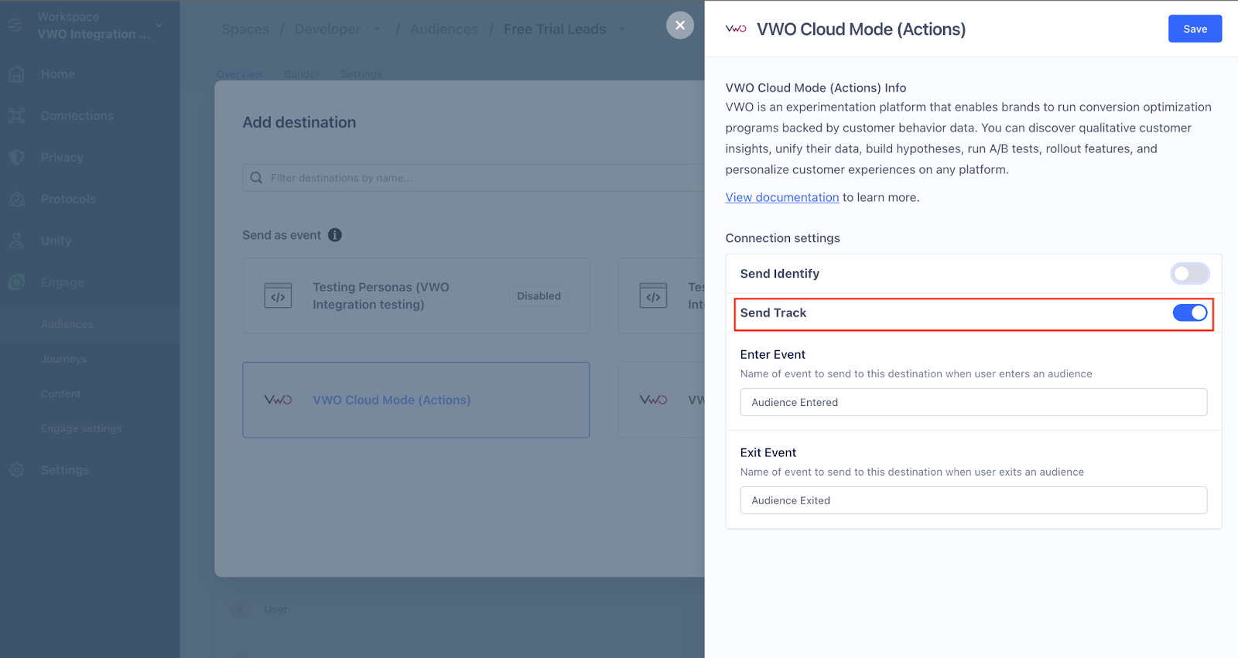Screen dimensions: 1238x658
Task: Click the code icon on the second destination card
Action: click(x=653, y=296)
